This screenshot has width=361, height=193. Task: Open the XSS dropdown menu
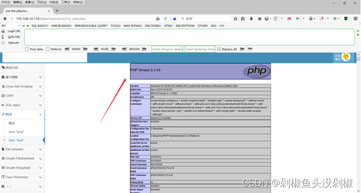(x=214, y=25)
